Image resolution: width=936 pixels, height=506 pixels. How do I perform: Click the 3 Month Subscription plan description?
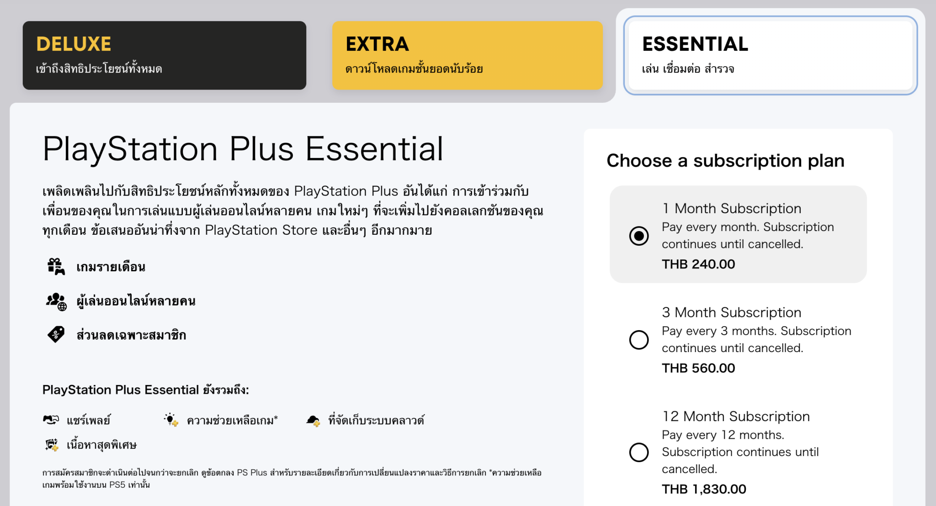[x=757, y=339]
